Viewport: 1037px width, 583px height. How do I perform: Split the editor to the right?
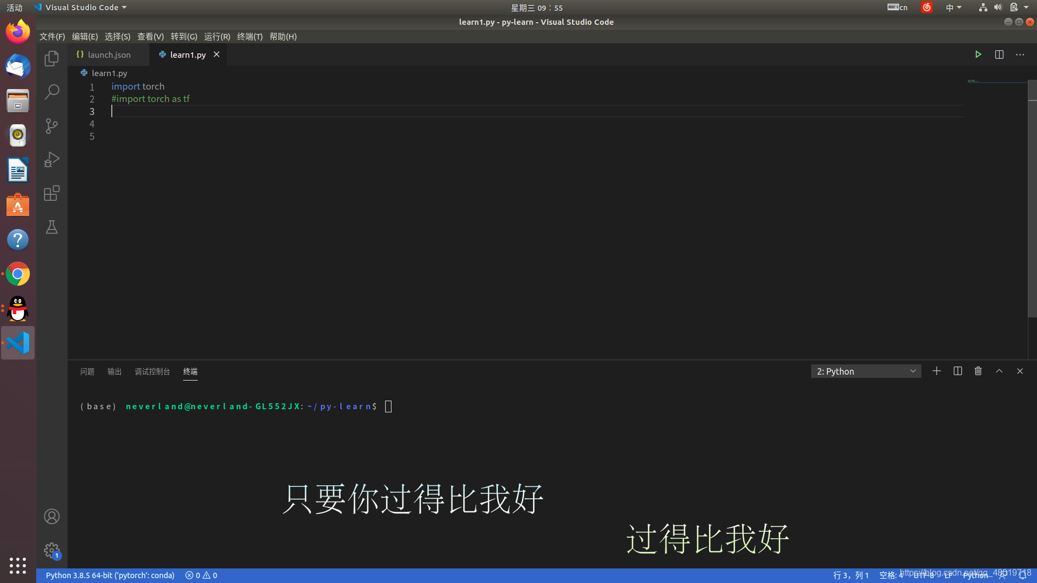point(999,55)
